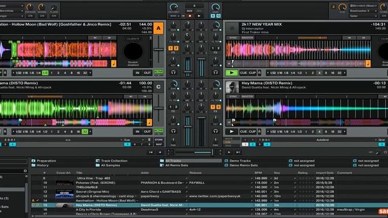
Task: Click beatjump backward button on deck B
Action: tap(349, 38)
